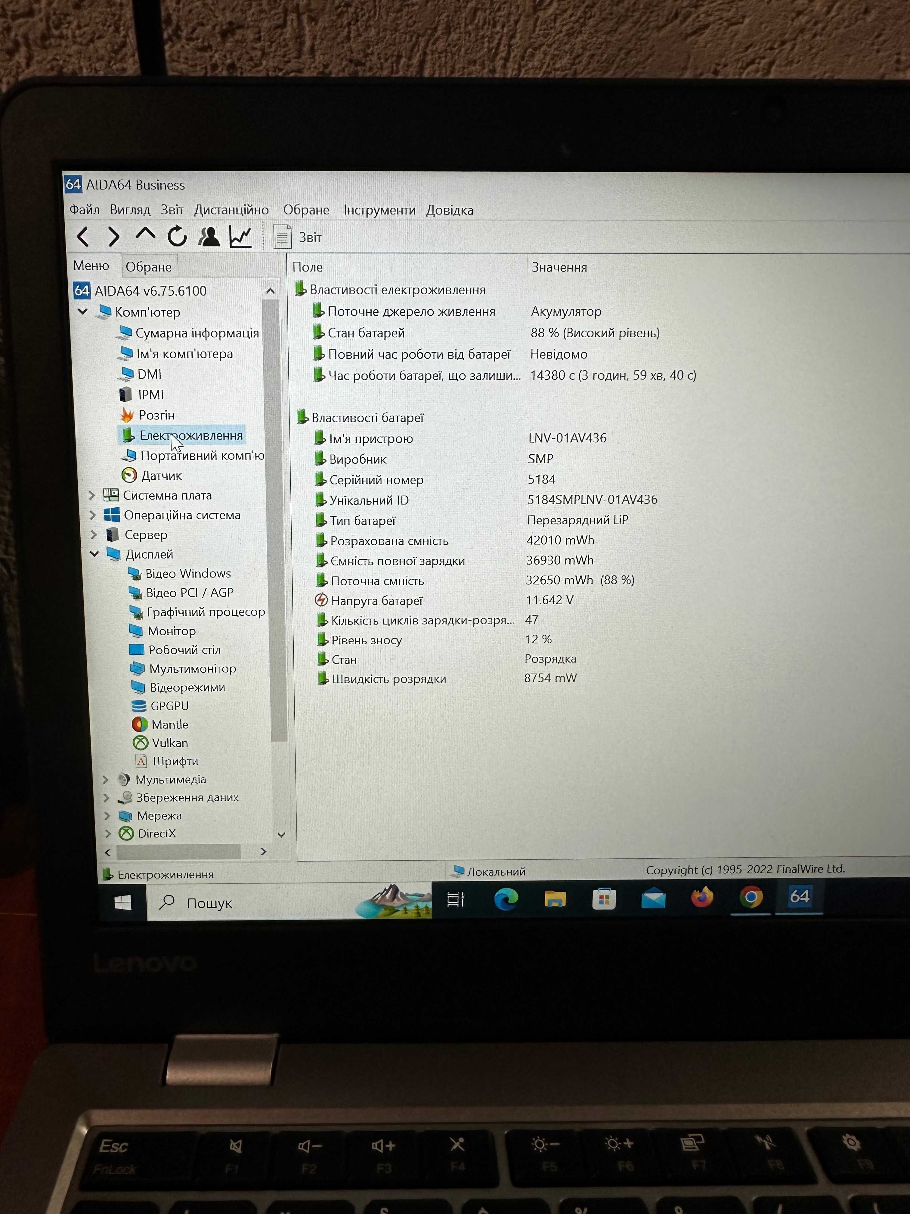Expand the Мультимедіа tree node
The image size is (910, 1214).
click(106, 779)
